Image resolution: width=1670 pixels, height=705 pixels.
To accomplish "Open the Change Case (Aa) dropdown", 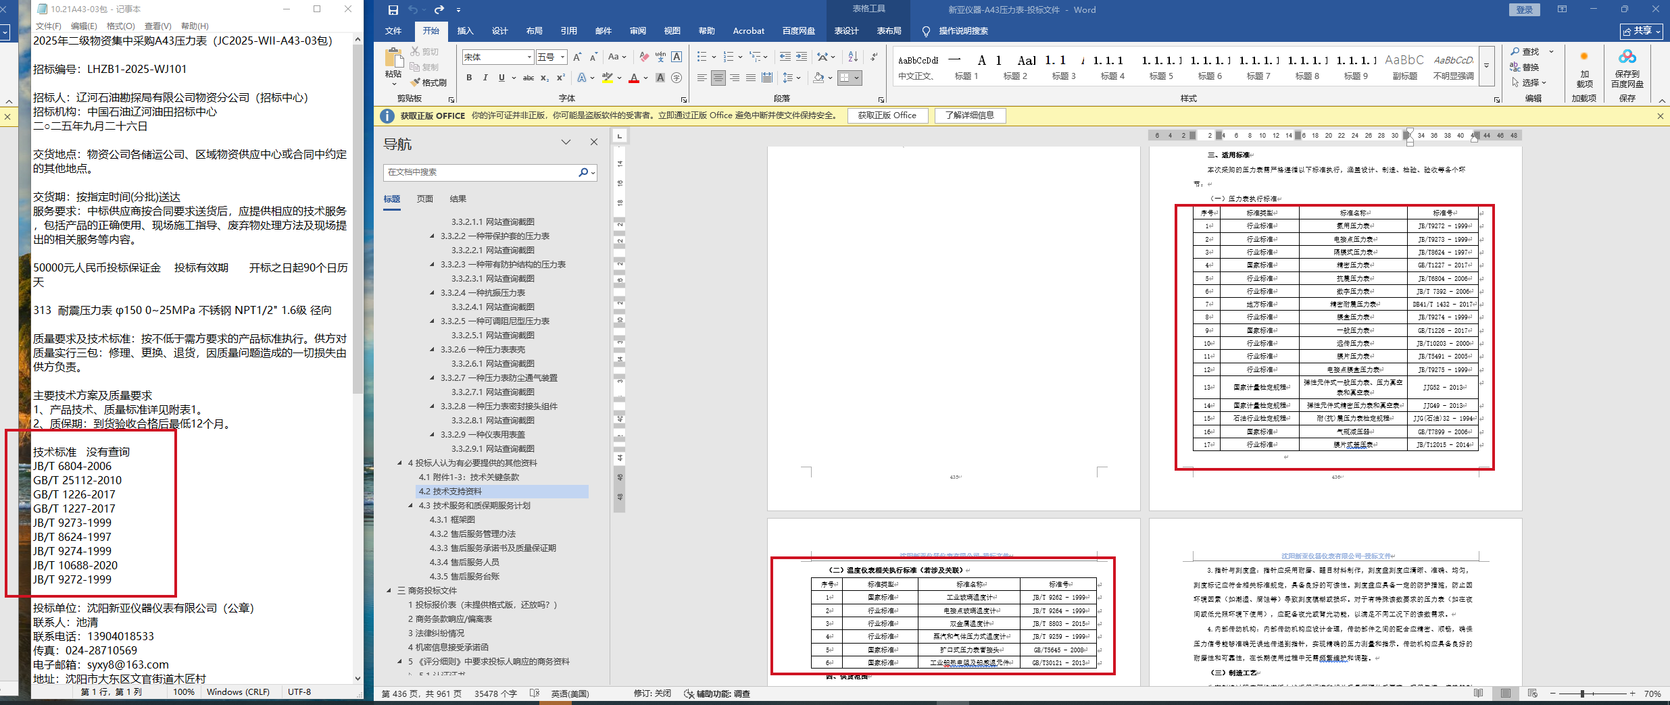I will click(x=617, y=57).
